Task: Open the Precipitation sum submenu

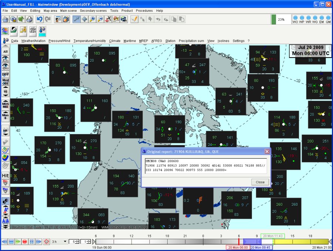Action: coord(191,41)
